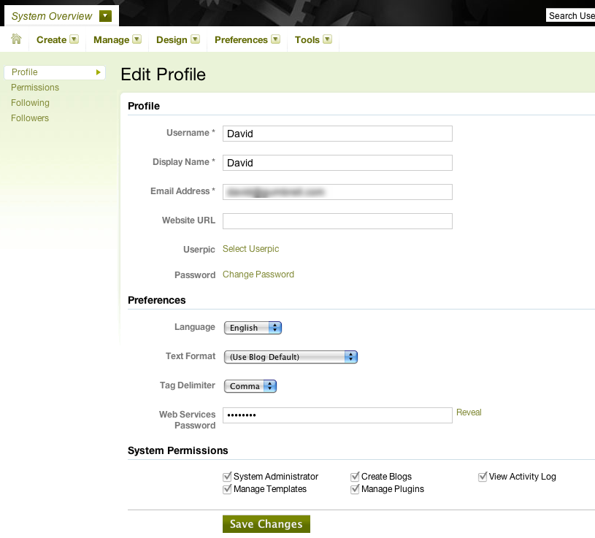Click the home icon above the sidebar

tap(16, 39)
